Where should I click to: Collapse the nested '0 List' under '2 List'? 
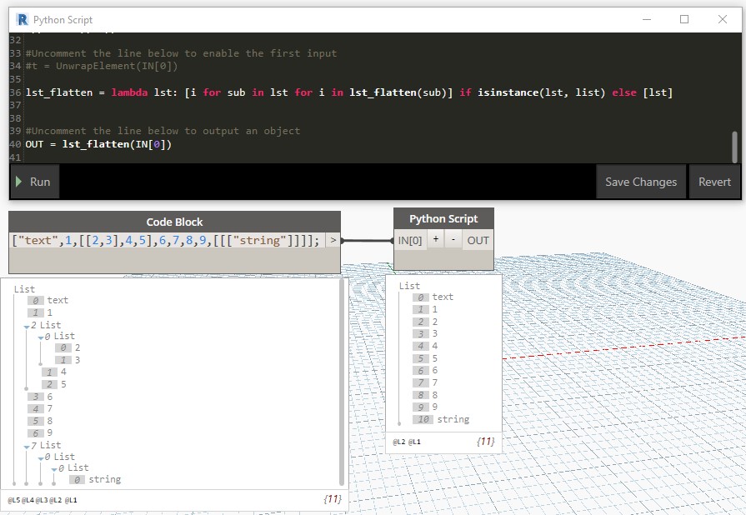click(x=41, y=337)
